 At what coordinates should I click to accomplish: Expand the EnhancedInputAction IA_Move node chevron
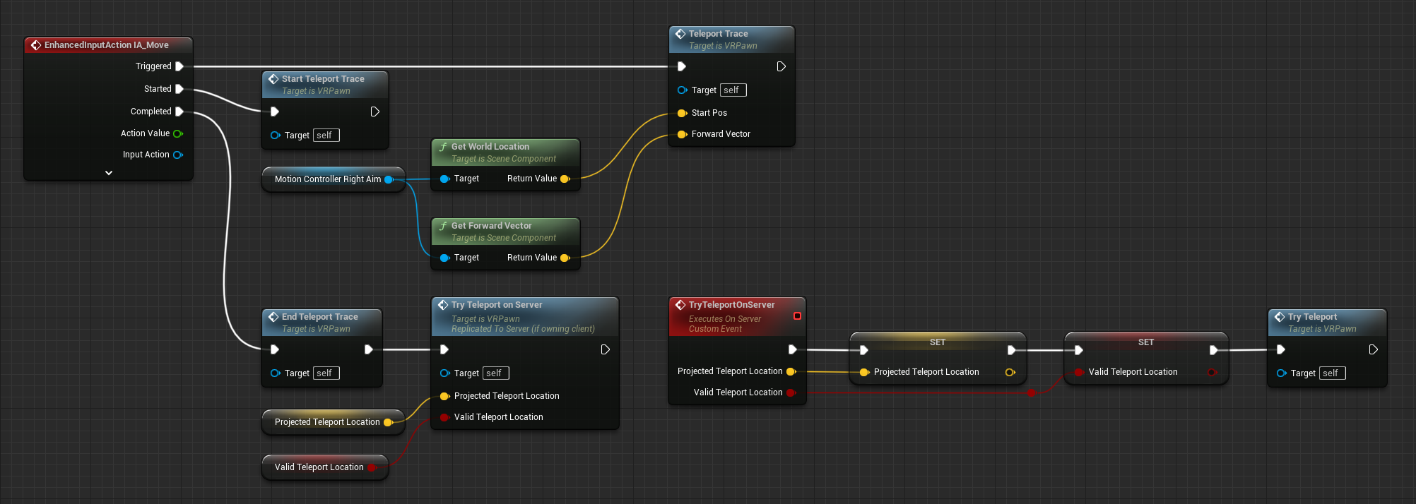[109, 172]
